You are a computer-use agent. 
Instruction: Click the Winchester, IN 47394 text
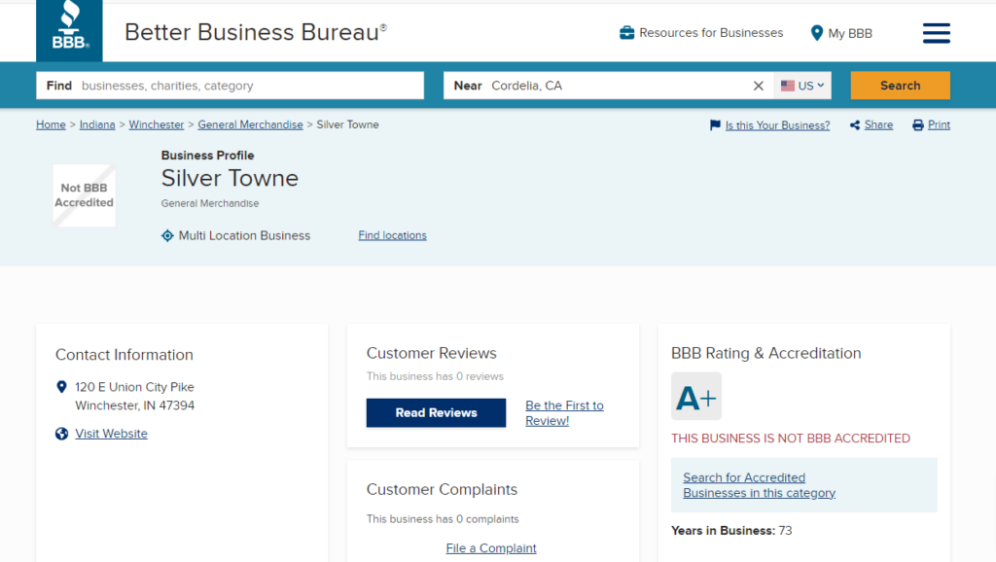(134, 405)
